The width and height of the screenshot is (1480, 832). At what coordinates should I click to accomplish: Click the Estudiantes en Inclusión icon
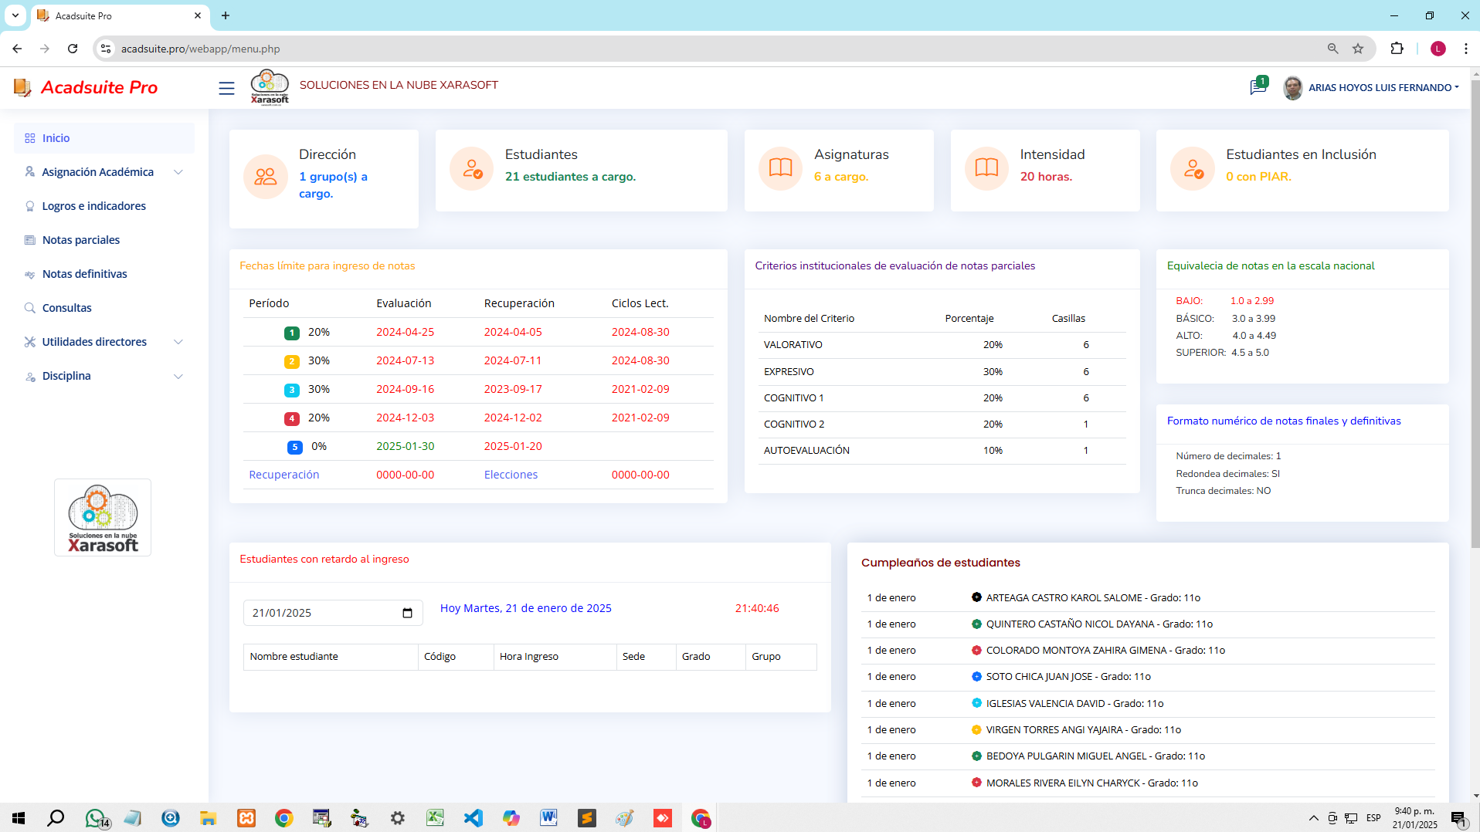(1193, 168)
